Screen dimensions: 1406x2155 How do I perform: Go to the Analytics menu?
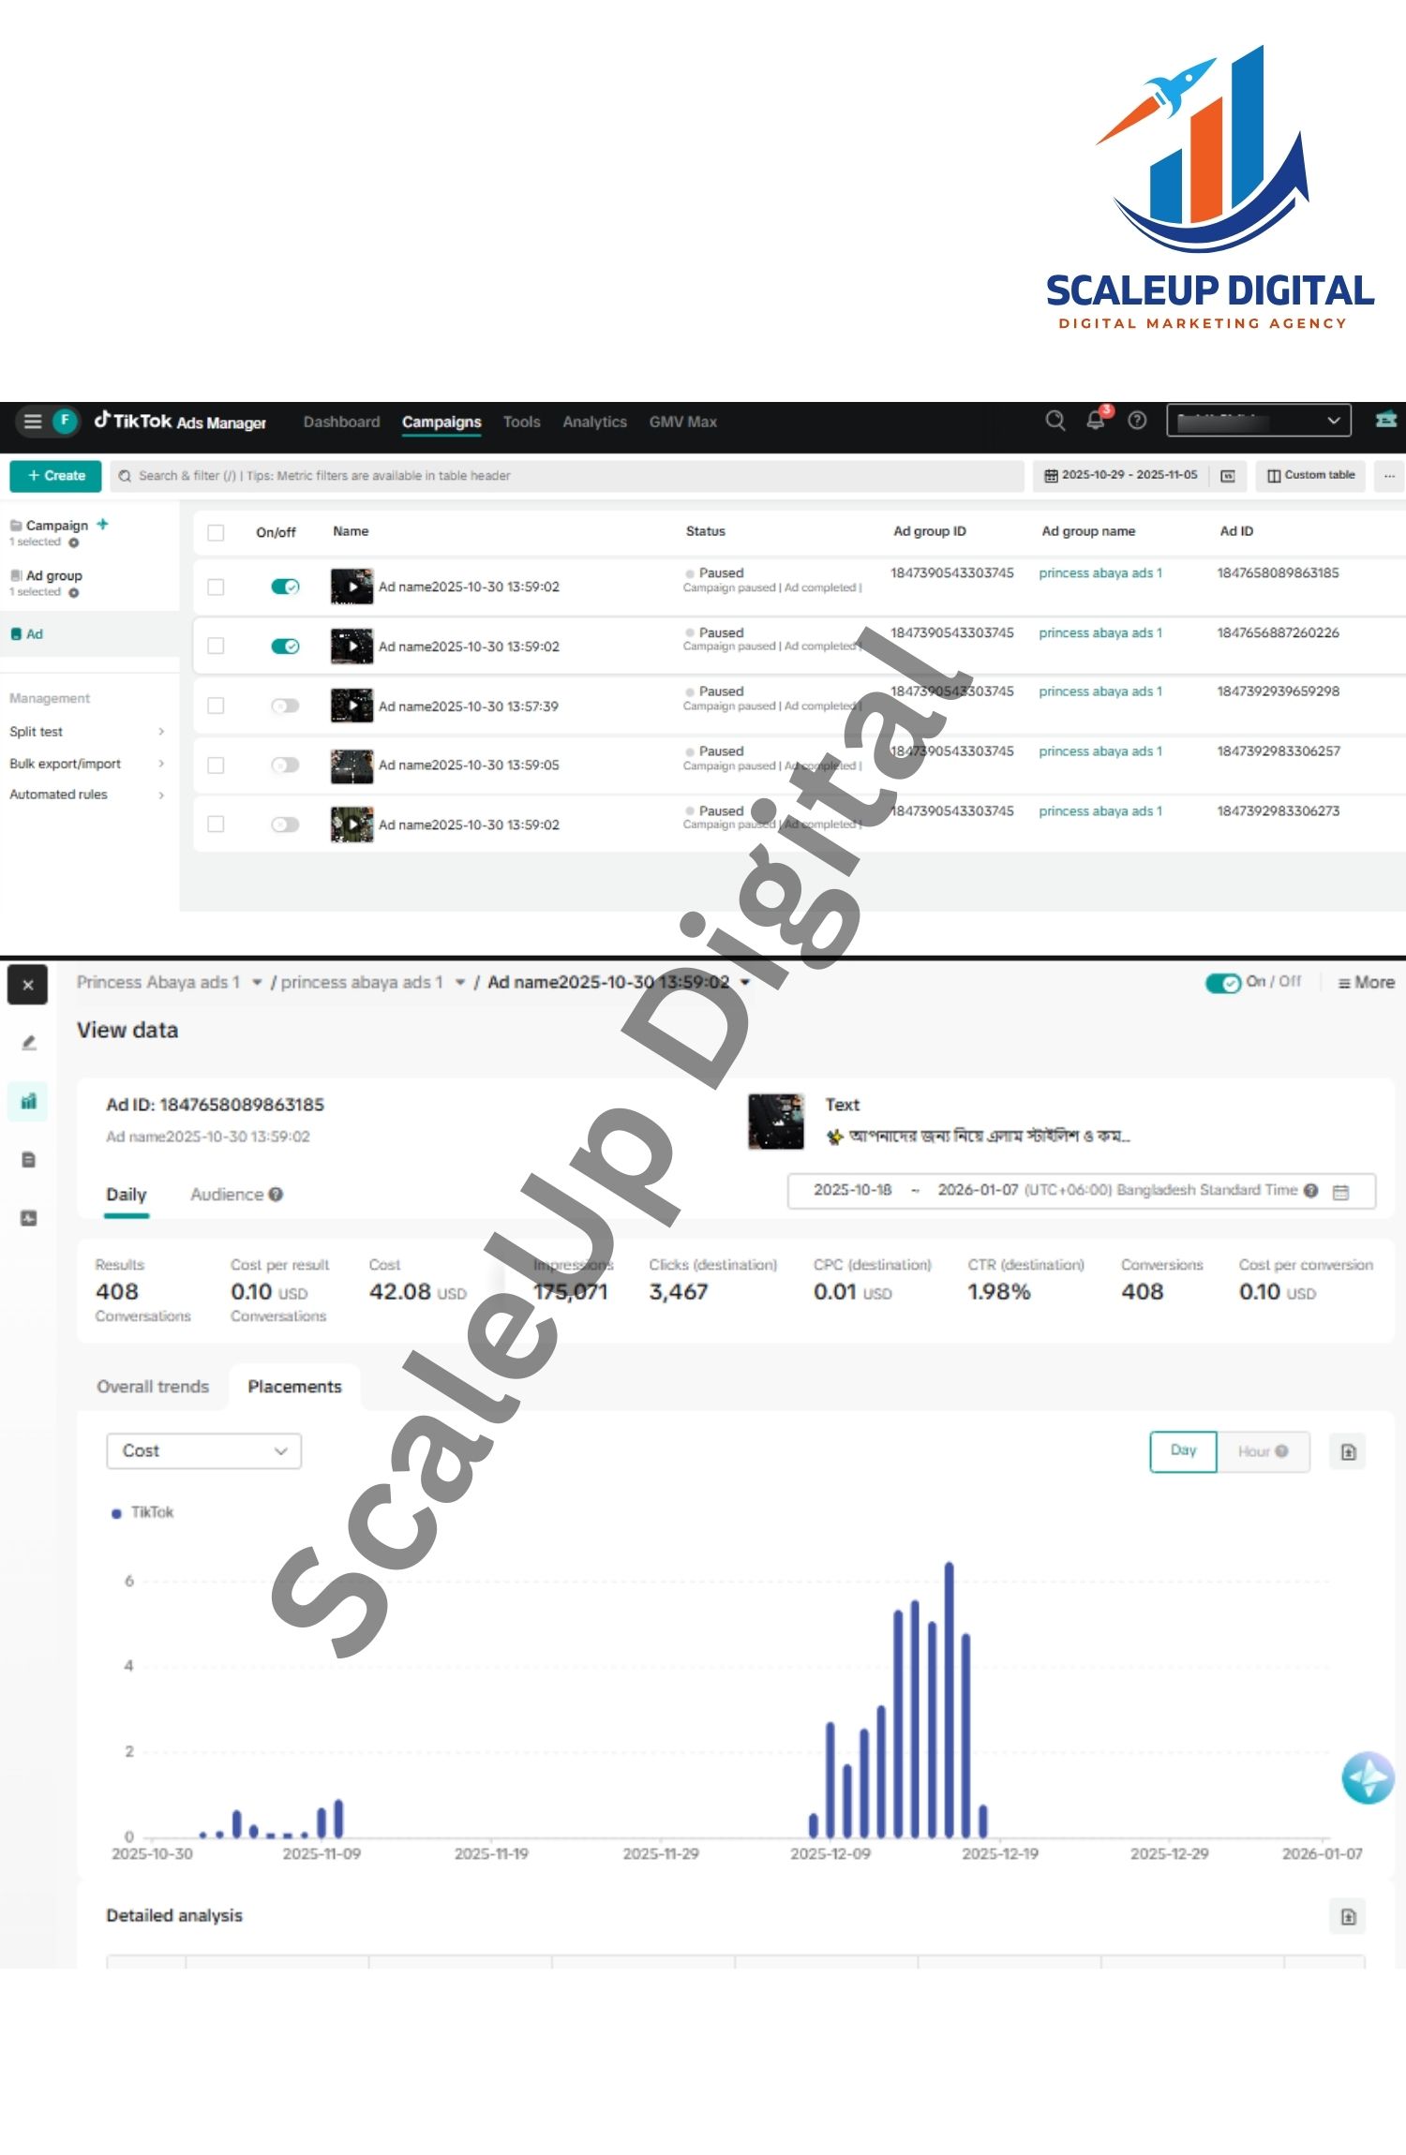(x=594, y=422)
